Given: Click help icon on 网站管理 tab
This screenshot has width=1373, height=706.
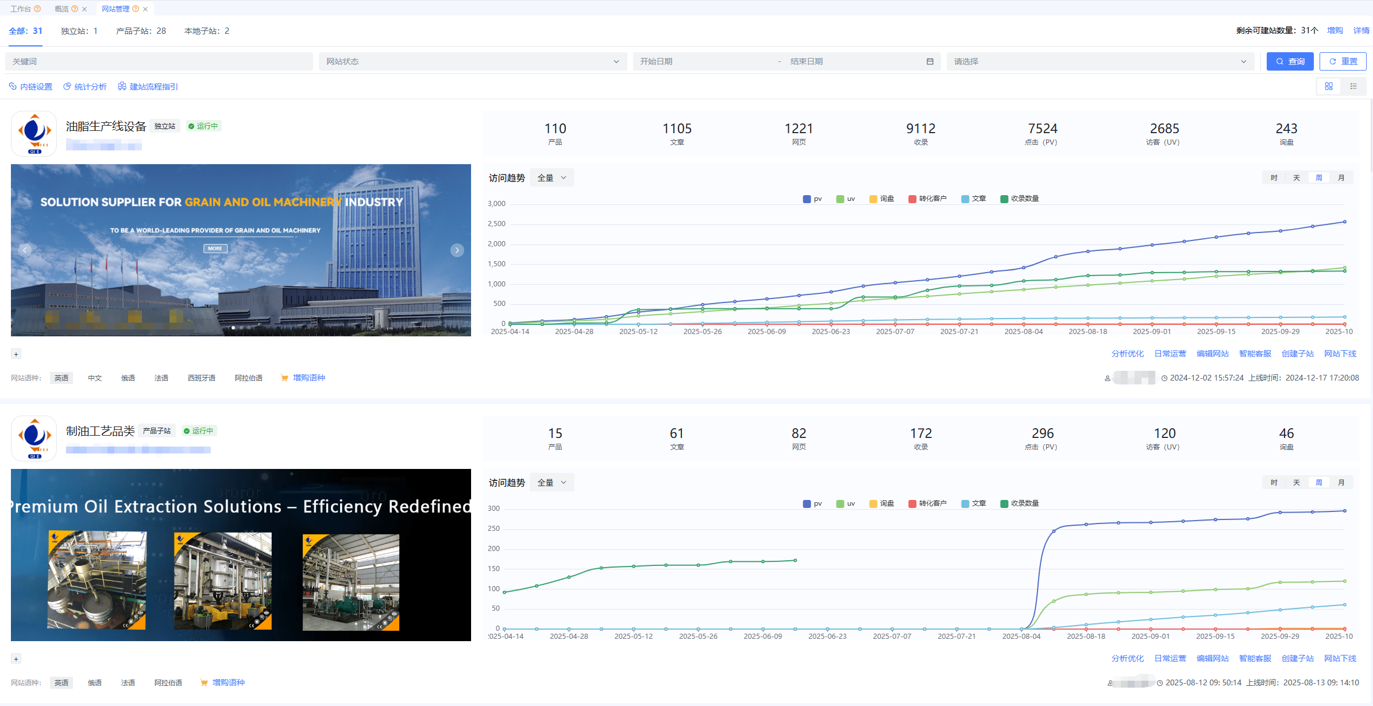Looking at the screenshot, I should click(136, 9).
